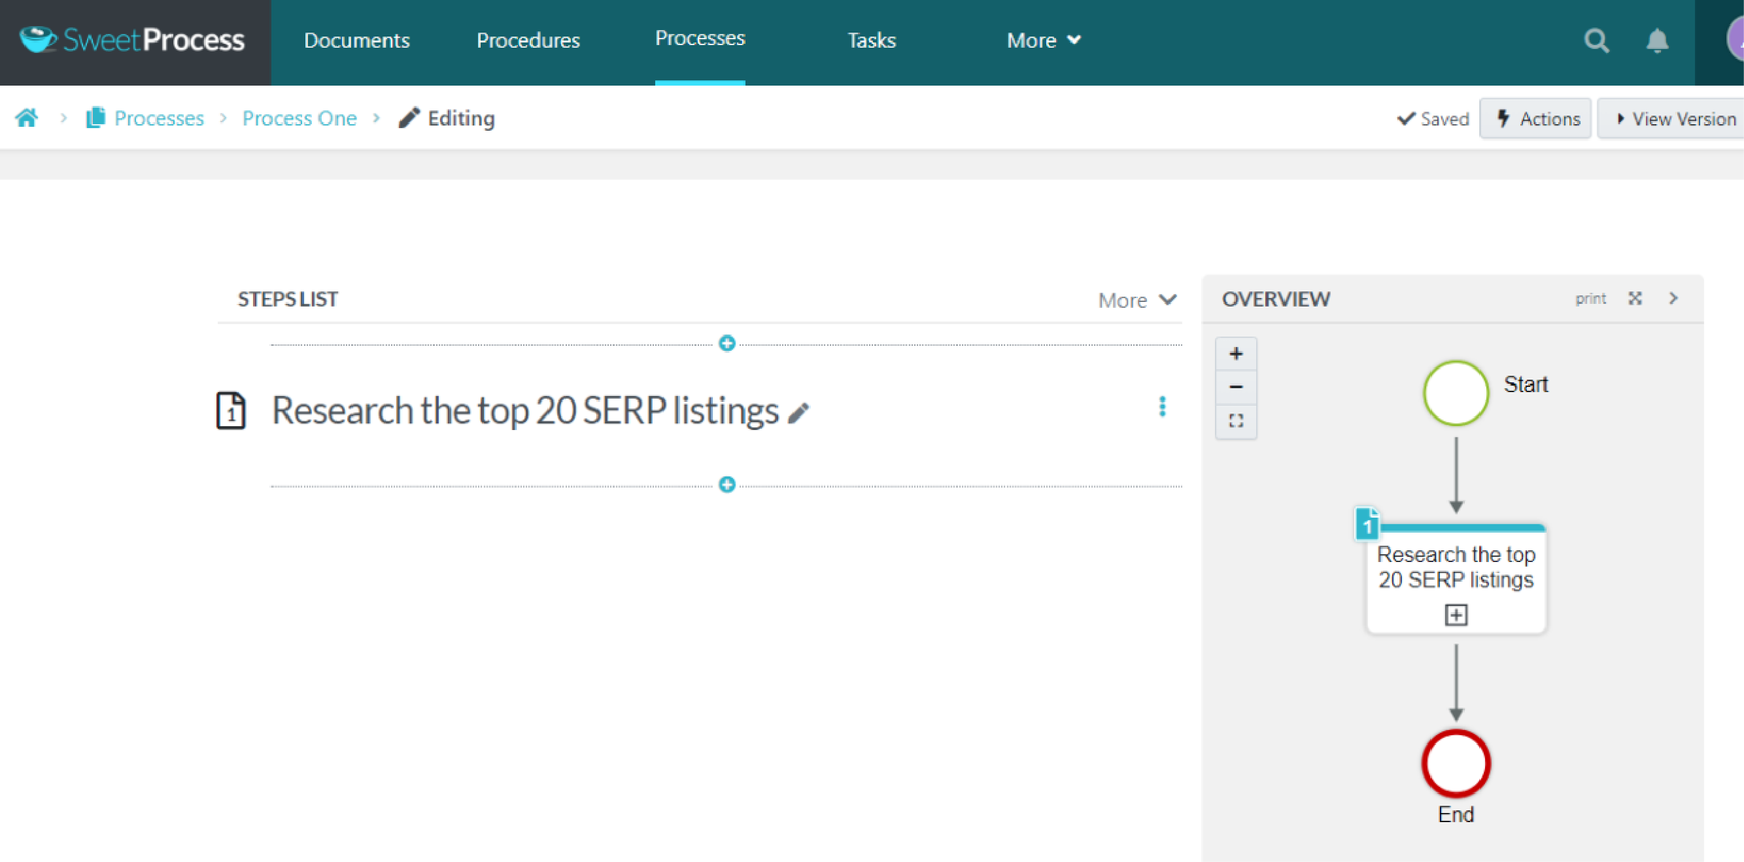Edit step title with pencil icon

(799, 413)
